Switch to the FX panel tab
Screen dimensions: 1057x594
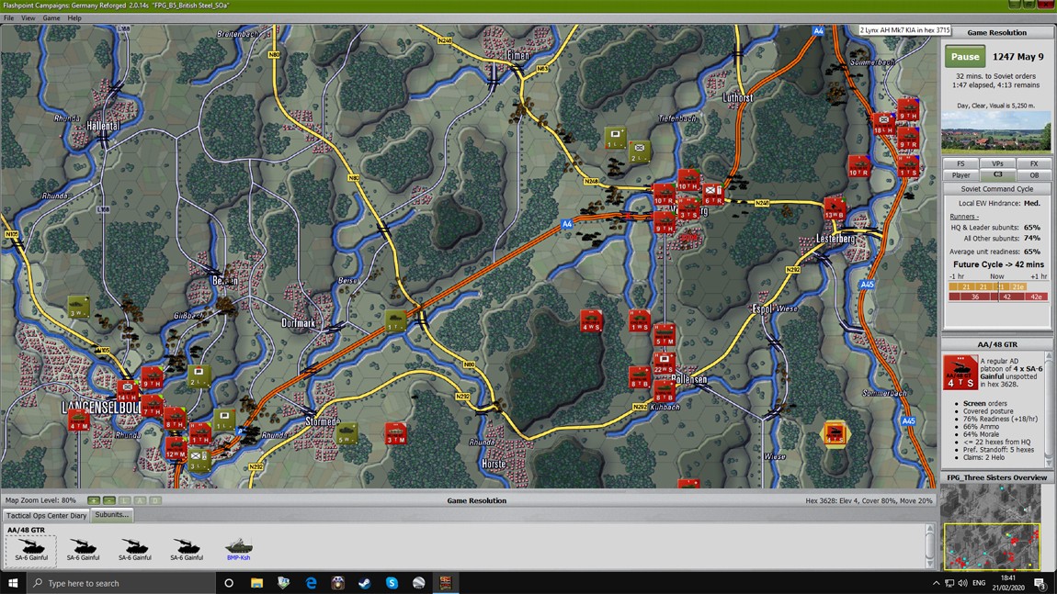(1033, 163)
